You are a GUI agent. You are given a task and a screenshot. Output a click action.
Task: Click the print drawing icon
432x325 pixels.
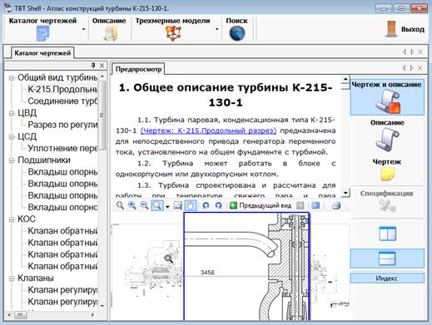pyautogui.click(x=336, y=205)
